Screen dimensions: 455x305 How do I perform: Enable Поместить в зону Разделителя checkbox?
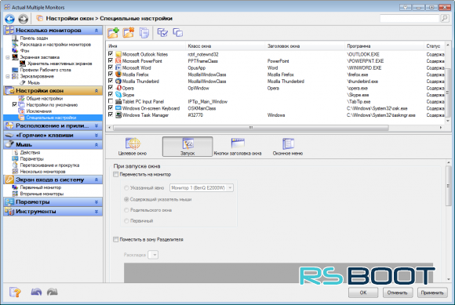click(x=116, y=239)
